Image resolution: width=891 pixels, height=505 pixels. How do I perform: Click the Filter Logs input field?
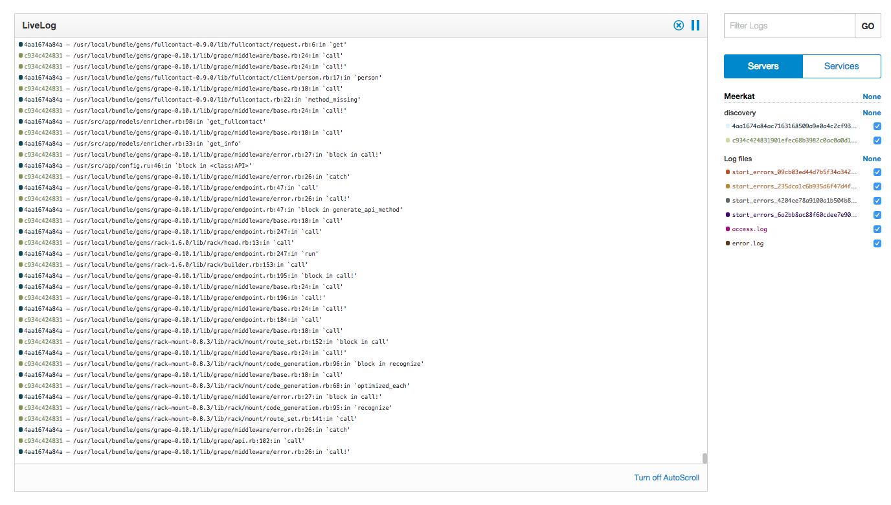[789, 26]
